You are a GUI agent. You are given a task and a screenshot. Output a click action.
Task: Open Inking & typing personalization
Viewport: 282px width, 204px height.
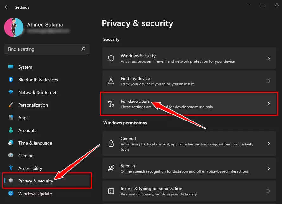[x=189, y=191]
